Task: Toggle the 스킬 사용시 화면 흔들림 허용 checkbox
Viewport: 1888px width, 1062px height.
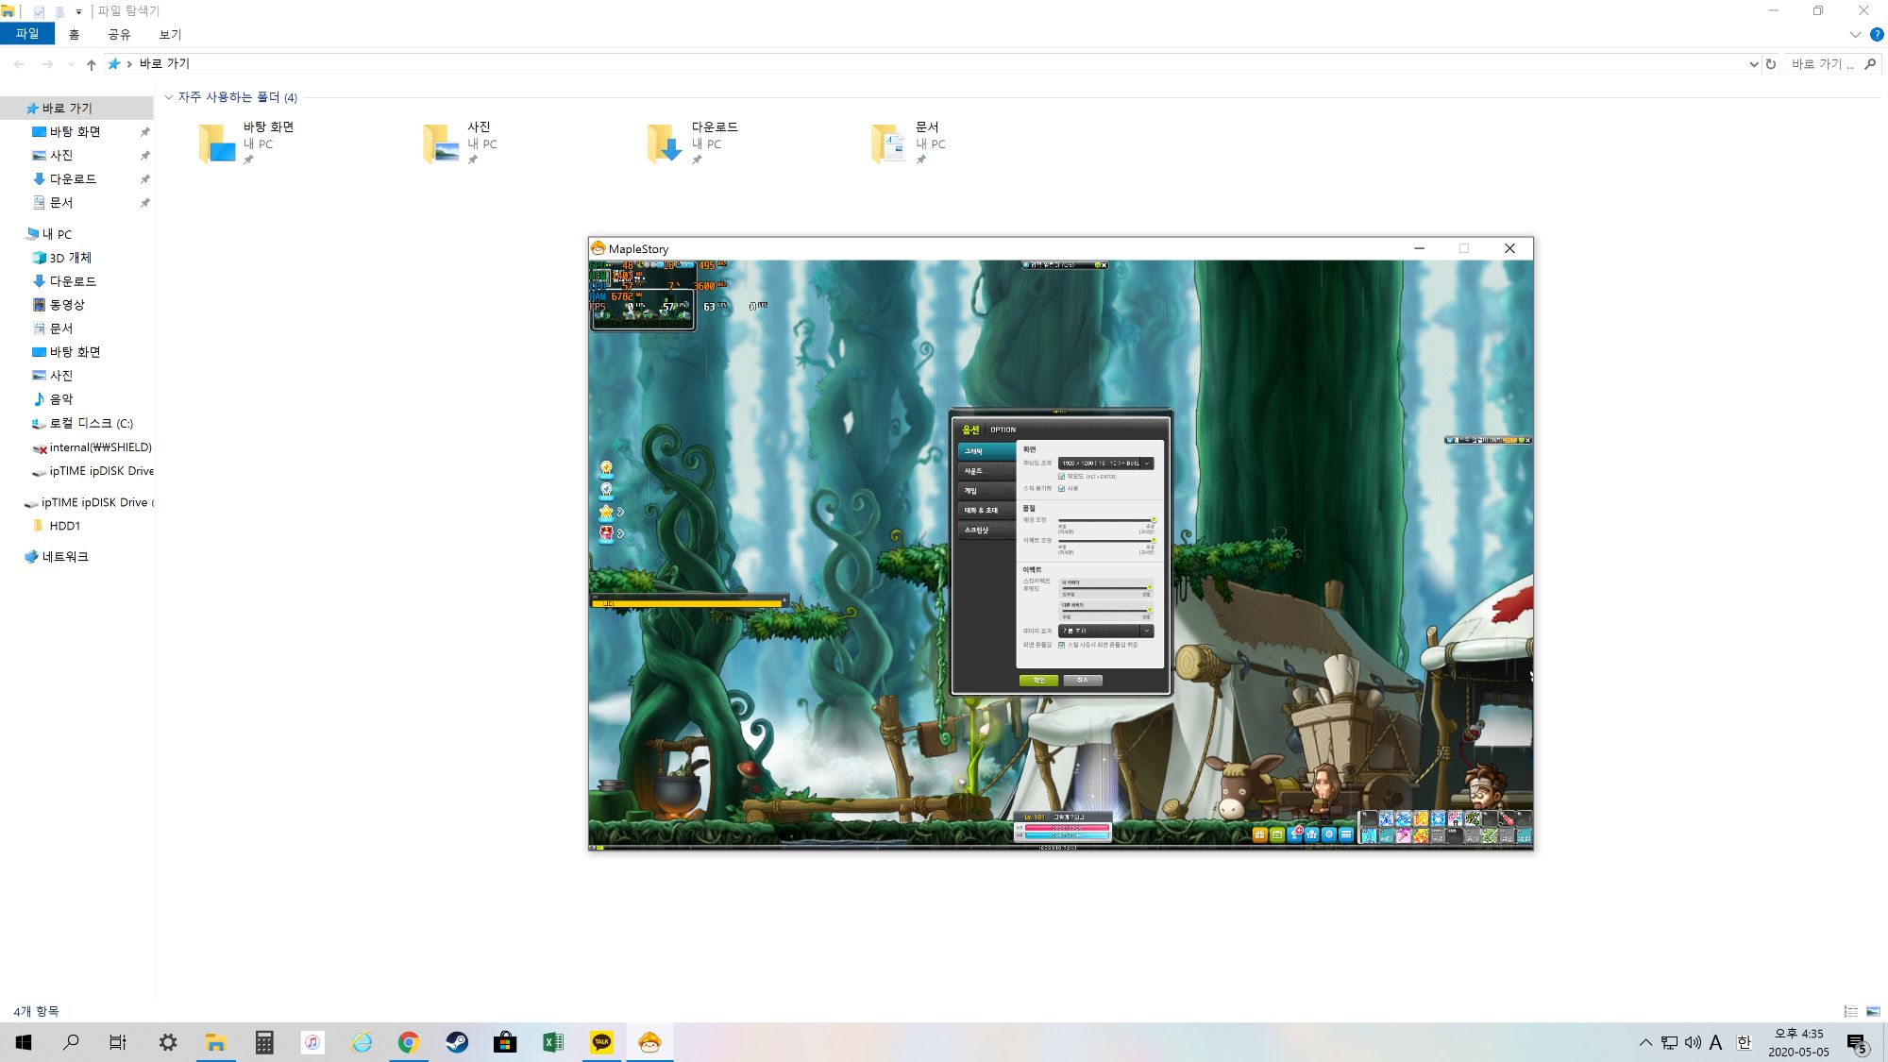Action: [1061, 645]
